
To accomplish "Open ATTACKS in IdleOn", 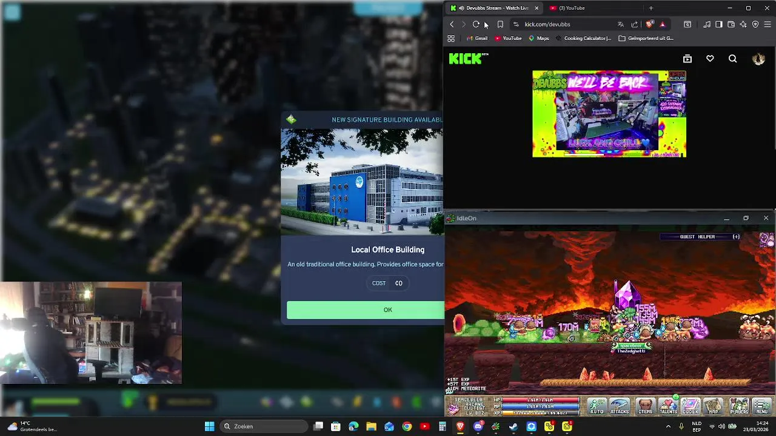I will [x=620, y=406].
